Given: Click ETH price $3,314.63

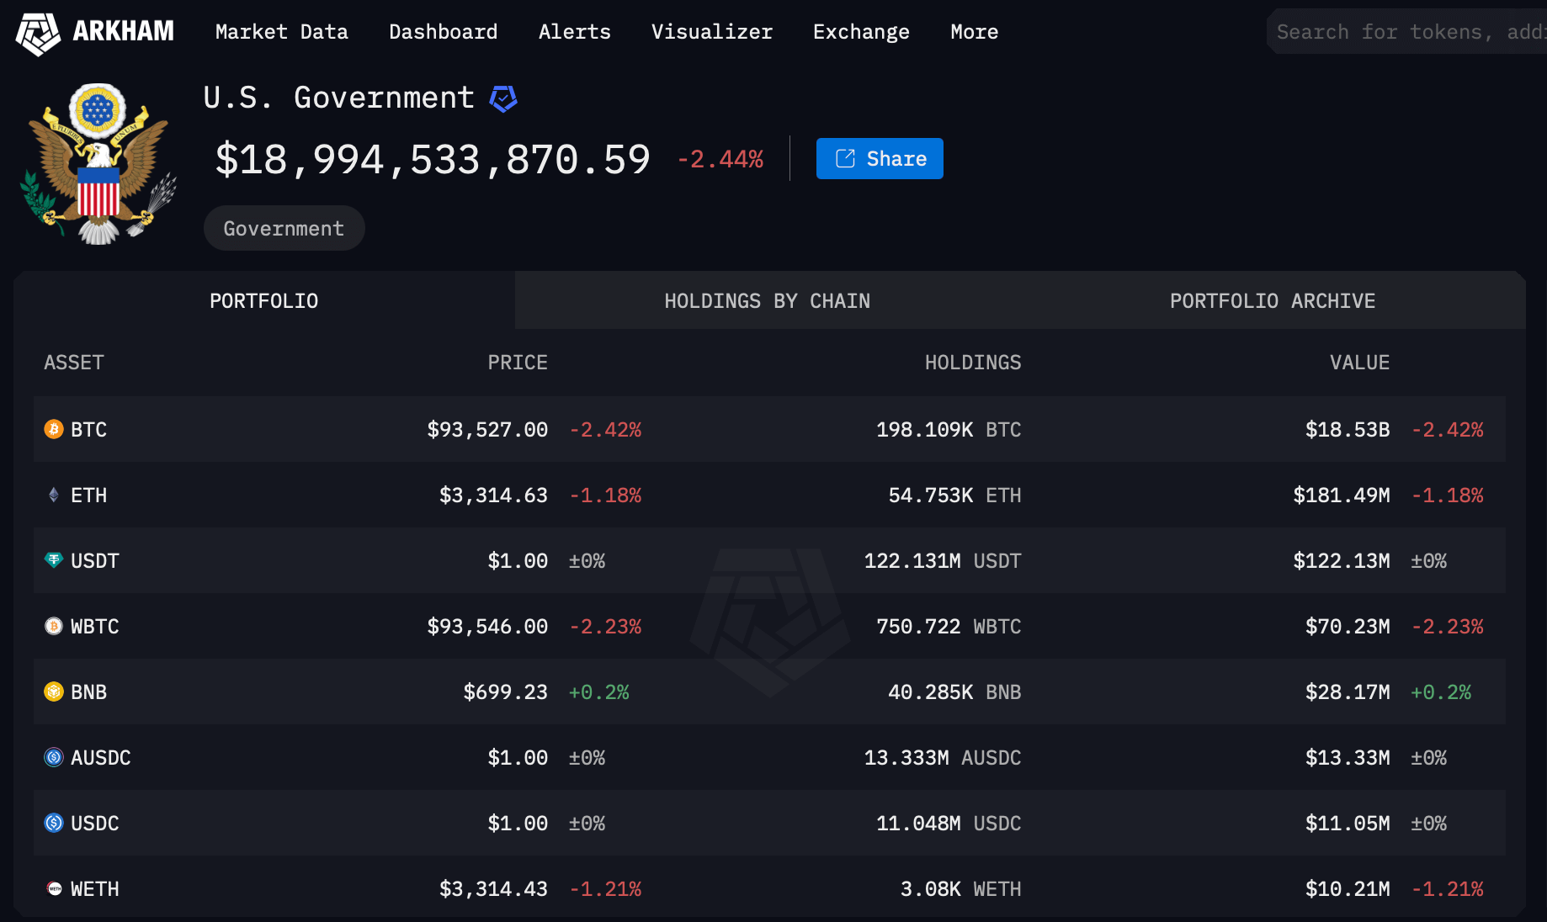Looking at the screenshot, I should click(493, 495).
